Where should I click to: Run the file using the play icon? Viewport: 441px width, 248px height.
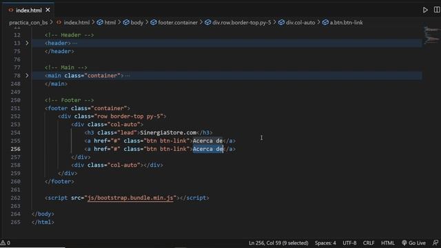click(x=425, y=10)
